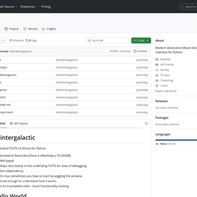Click the book icon beside Readme

[157, 59]
